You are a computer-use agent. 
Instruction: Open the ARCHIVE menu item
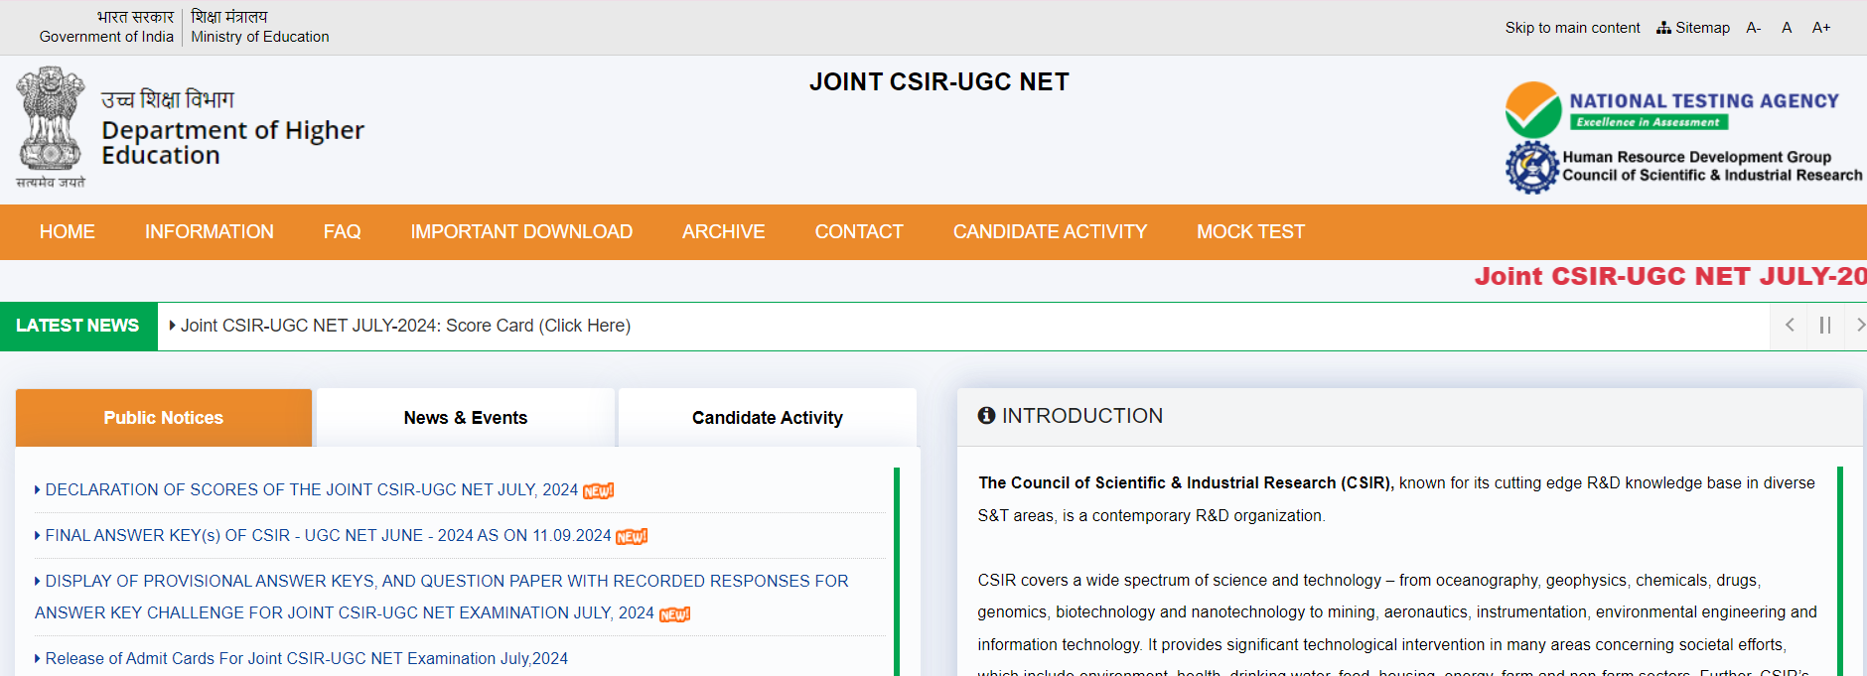click(724, 231)
